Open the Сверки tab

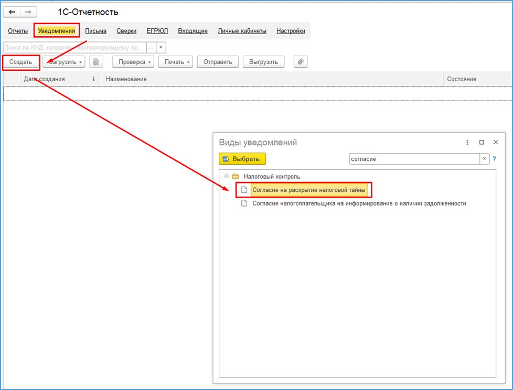126,31
